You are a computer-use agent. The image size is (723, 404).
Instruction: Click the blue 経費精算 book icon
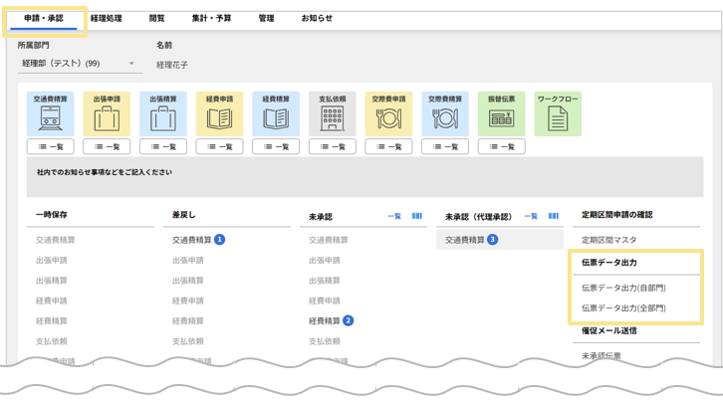point(276,114)
